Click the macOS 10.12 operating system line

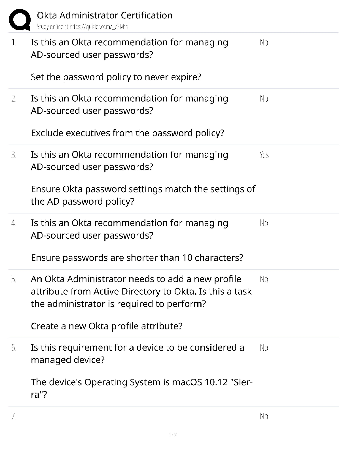[141, 382]
